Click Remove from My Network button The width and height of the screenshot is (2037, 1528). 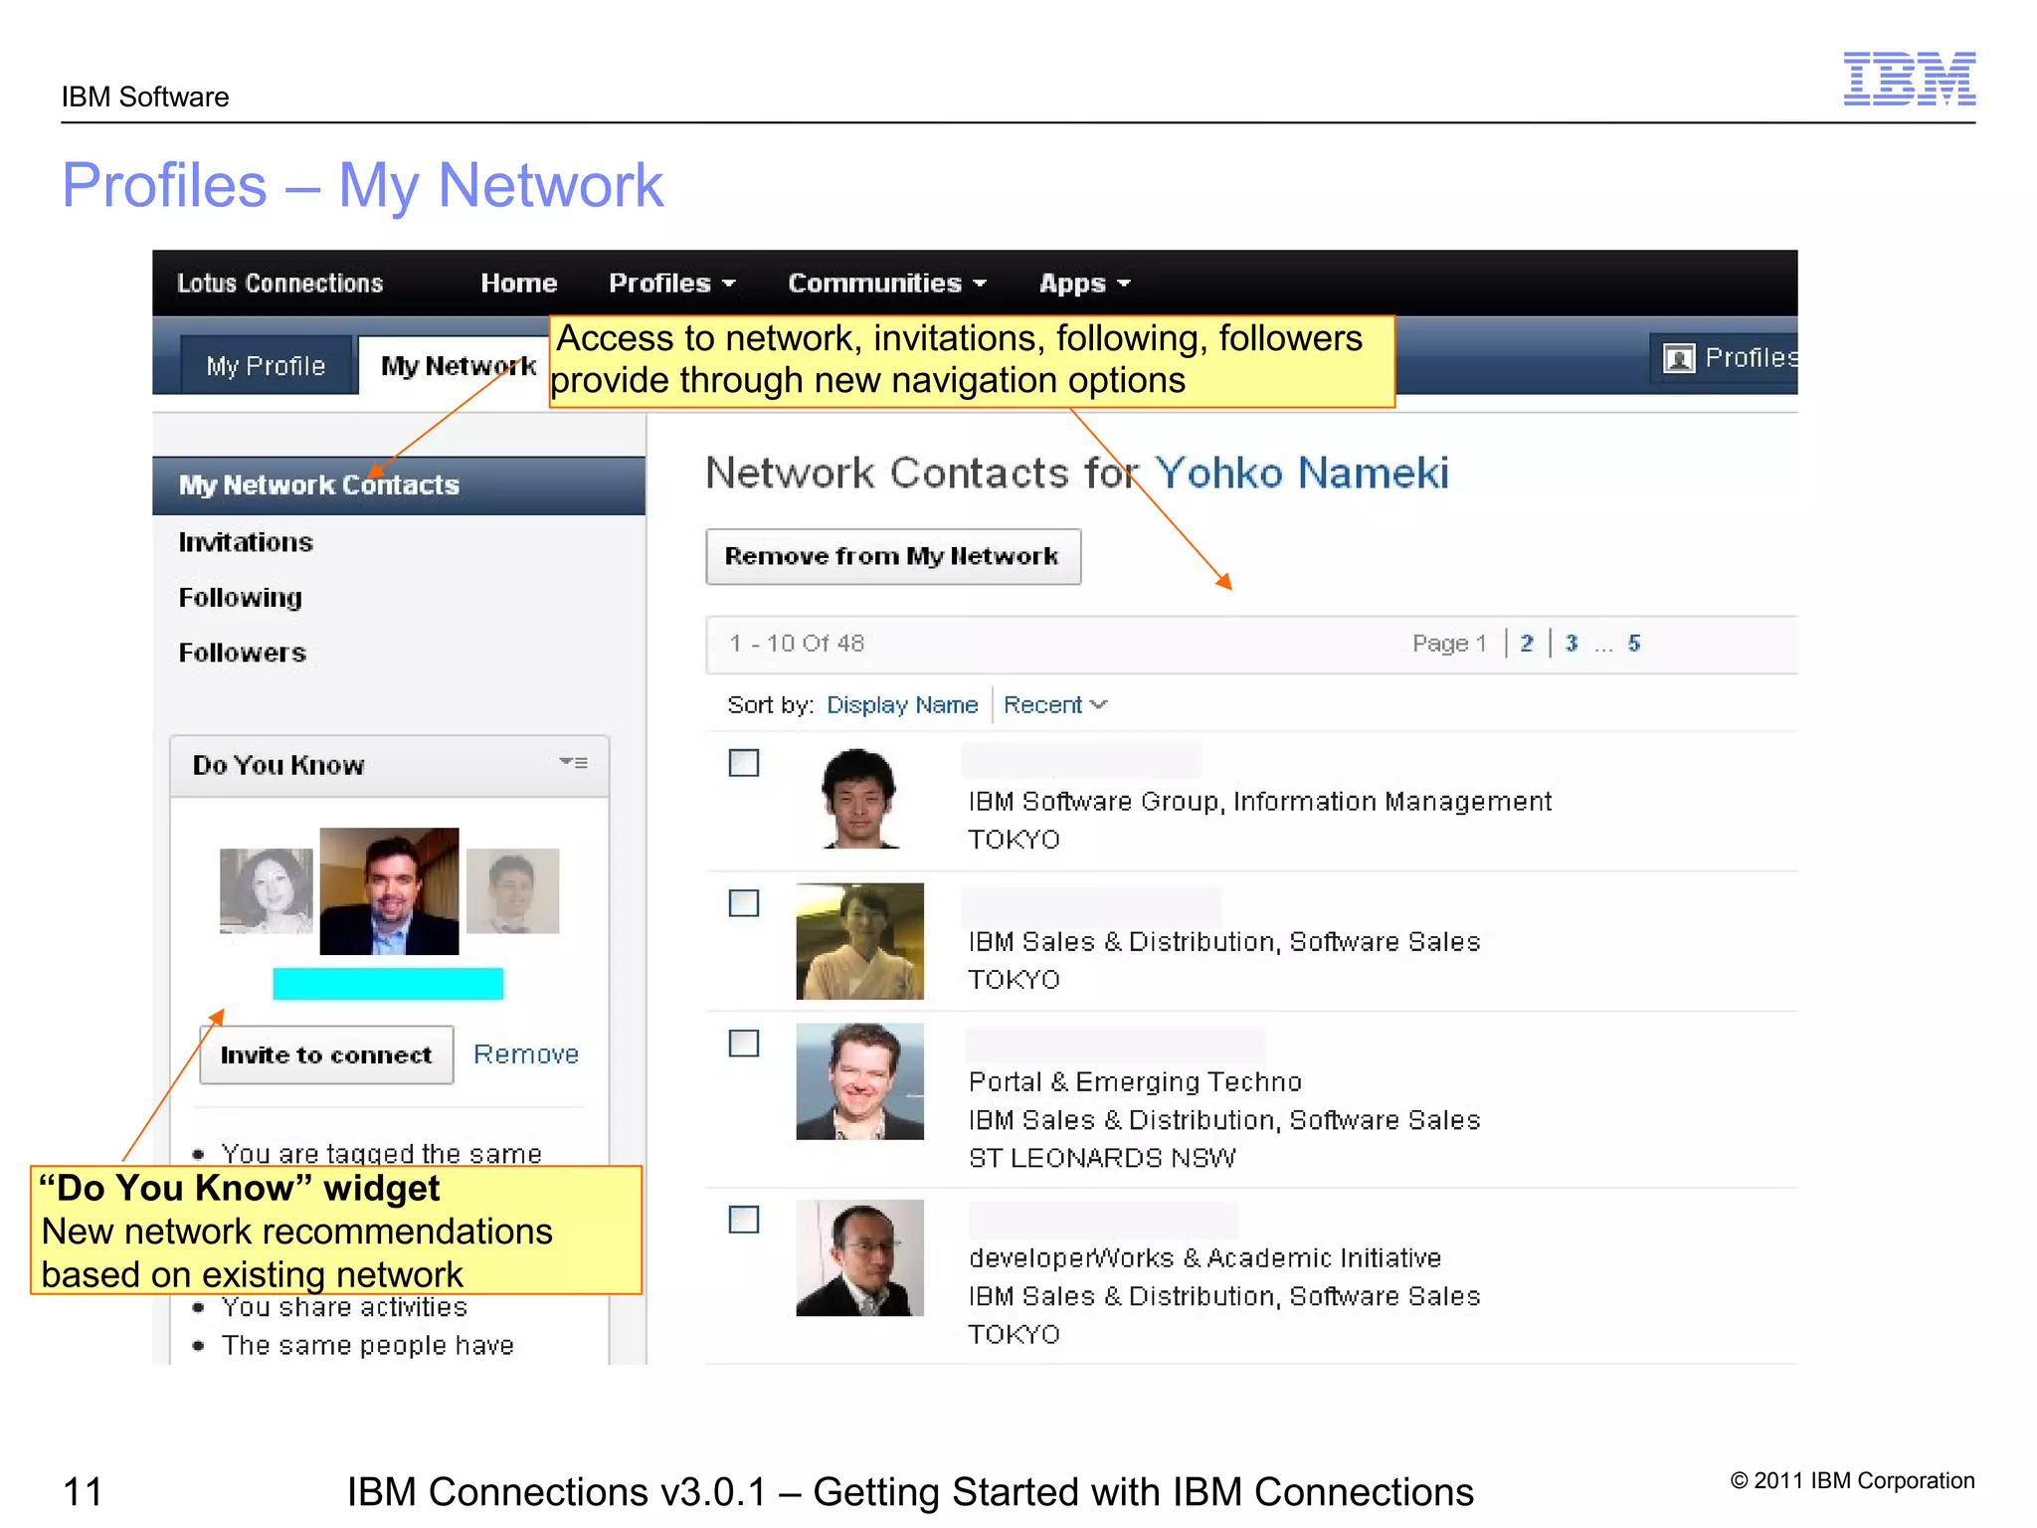click(893, 556)
